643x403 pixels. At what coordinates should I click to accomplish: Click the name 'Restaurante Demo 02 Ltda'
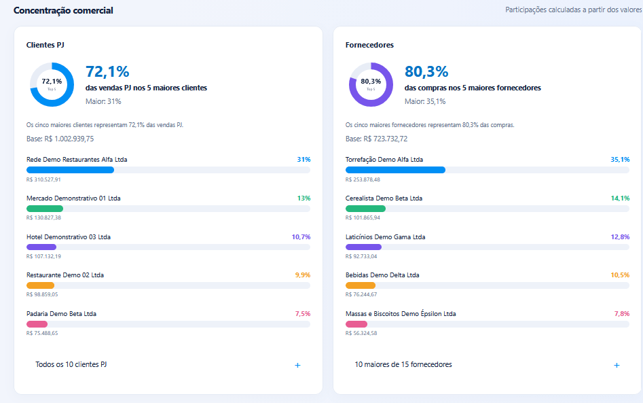click(65, 275)
